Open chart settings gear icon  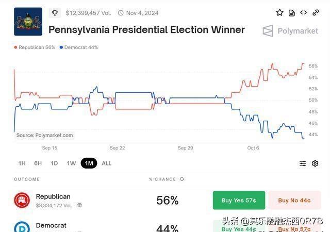pyautogui.click(x=315, y=163)
